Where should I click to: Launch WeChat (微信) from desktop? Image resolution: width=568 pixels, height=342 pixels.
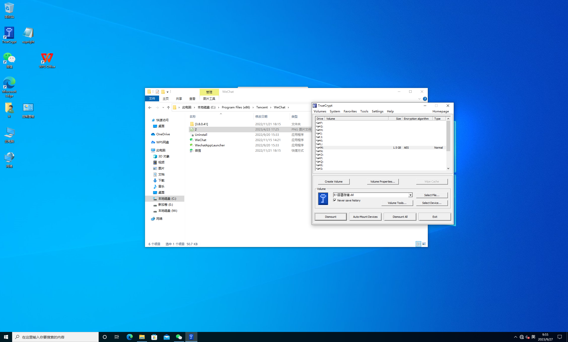coord(9,60)
